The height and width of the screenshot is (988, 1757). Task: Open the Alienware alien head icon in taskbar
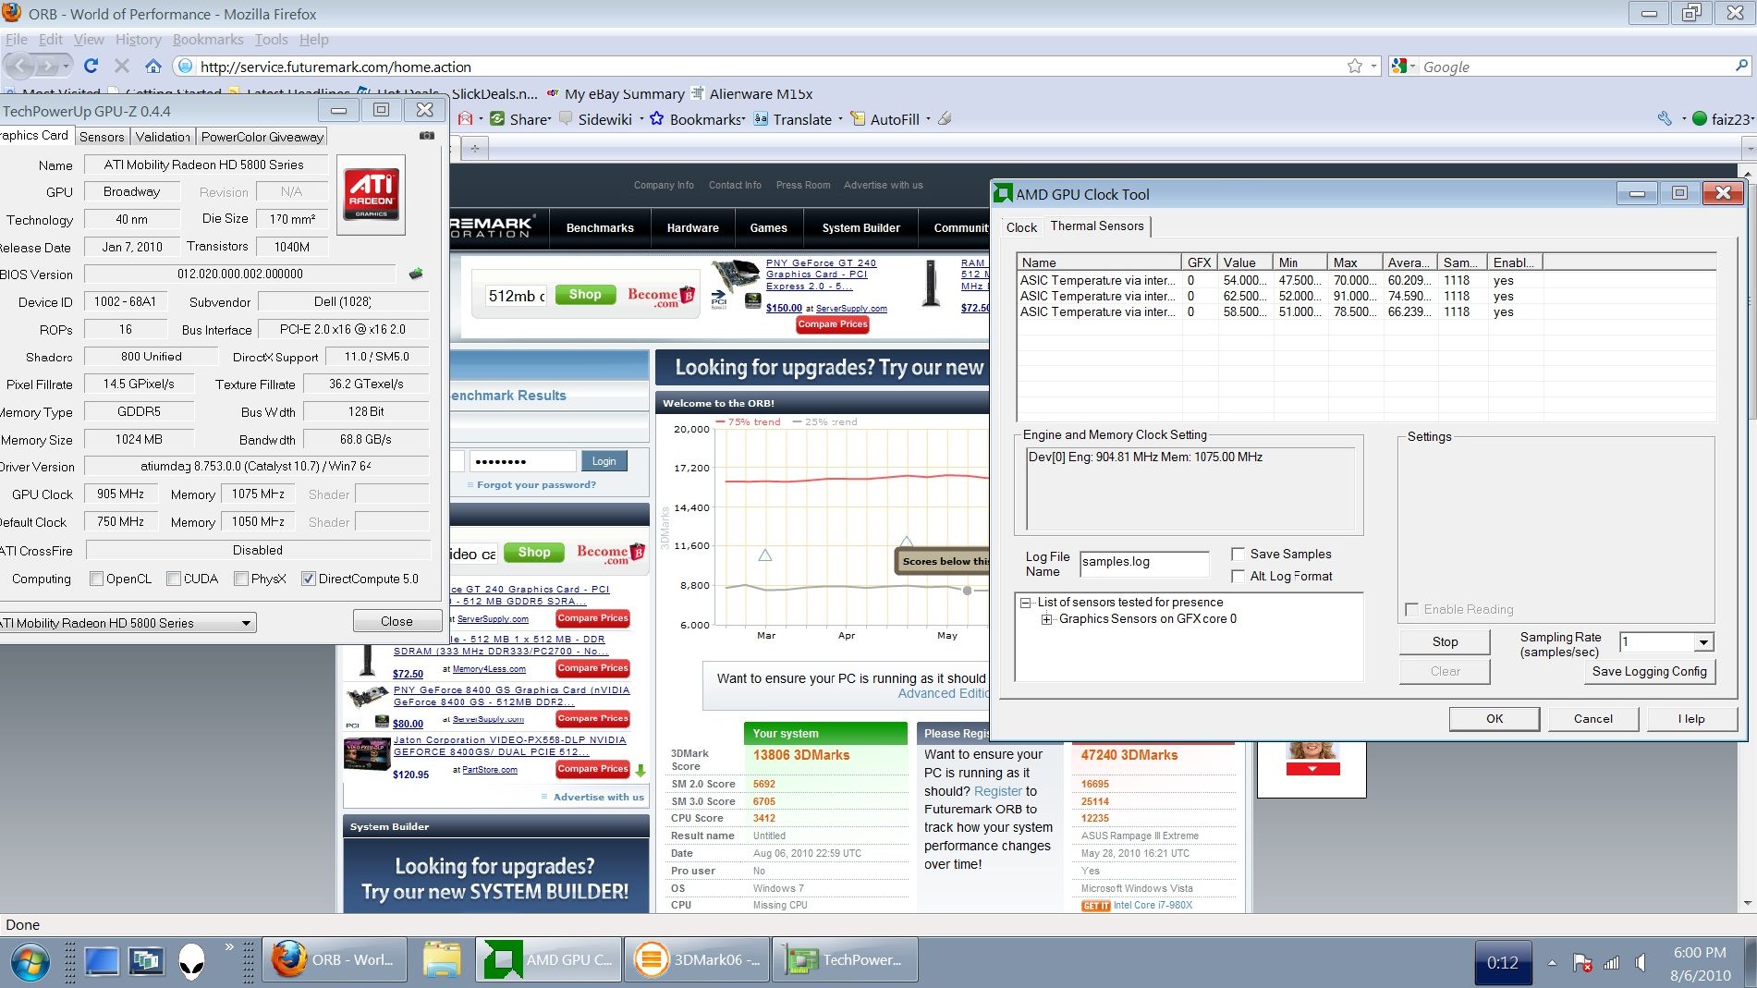192,961
